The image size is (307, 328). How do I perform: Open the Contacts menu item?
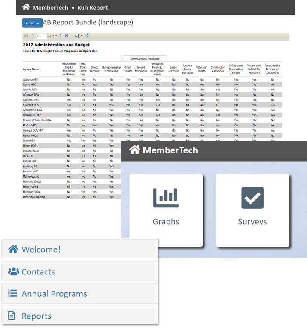[x=79, y=271]
